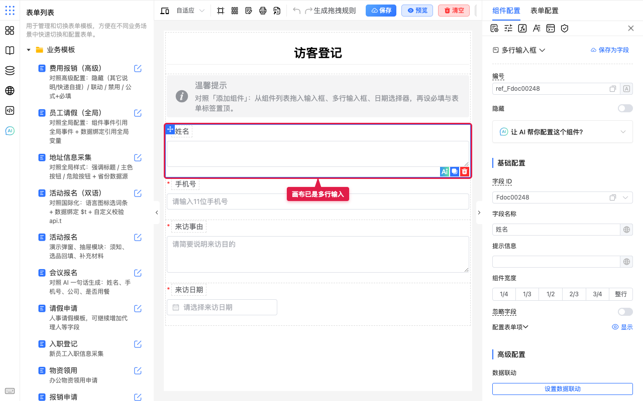Viewport: 643px width, 401px height.
Task: Toggle the 忽略字段 switch
Action: (625, 312)
